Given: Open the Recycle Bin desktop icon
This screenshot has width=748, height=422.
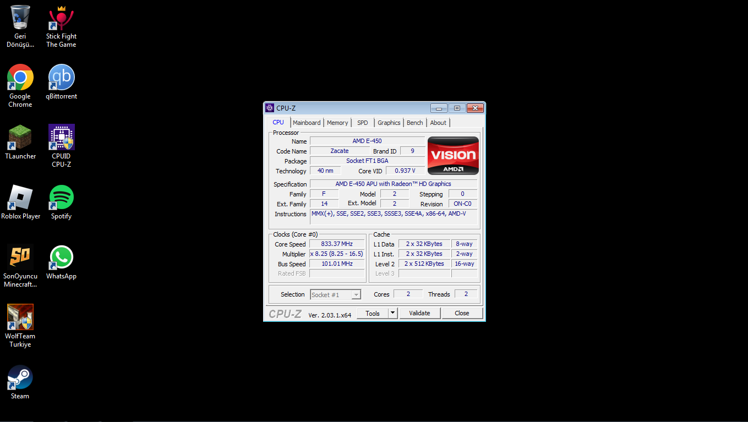Looking at the screenshot, I should tap(20, 26).
